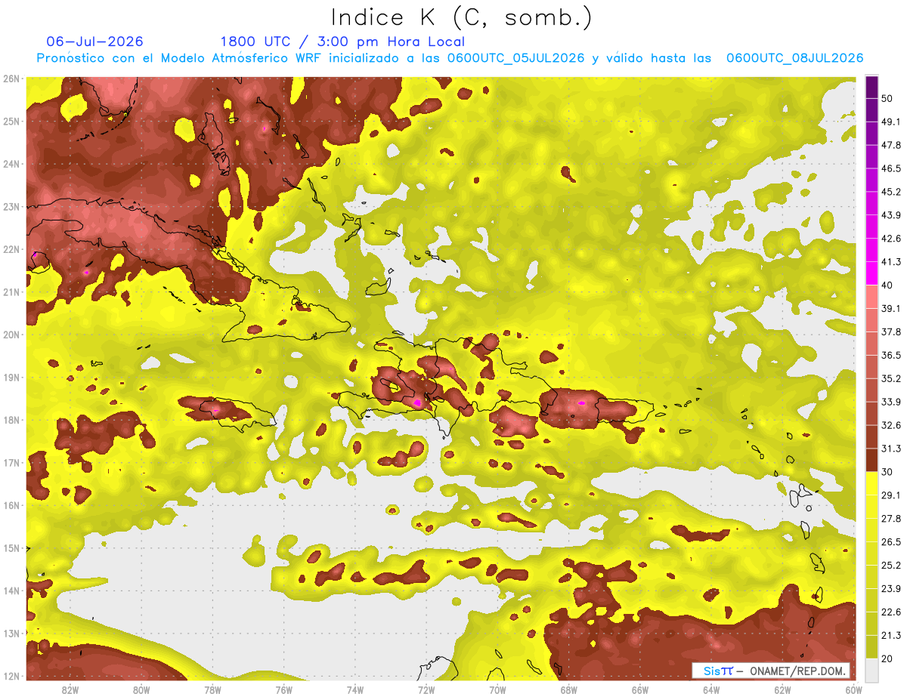Click the 74W longitude label
Viewport: 907px width, 700px height.
click(x=355, y=690)
